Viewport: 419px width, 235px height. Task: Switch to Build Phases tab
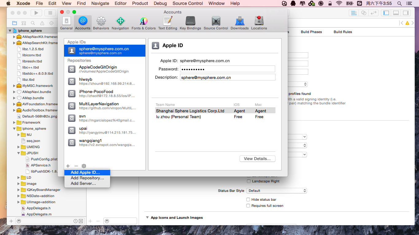click(x=311, y=32)
